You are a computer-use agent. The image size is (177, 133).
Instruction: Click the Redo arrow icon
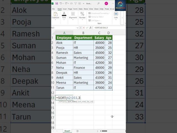66,3
